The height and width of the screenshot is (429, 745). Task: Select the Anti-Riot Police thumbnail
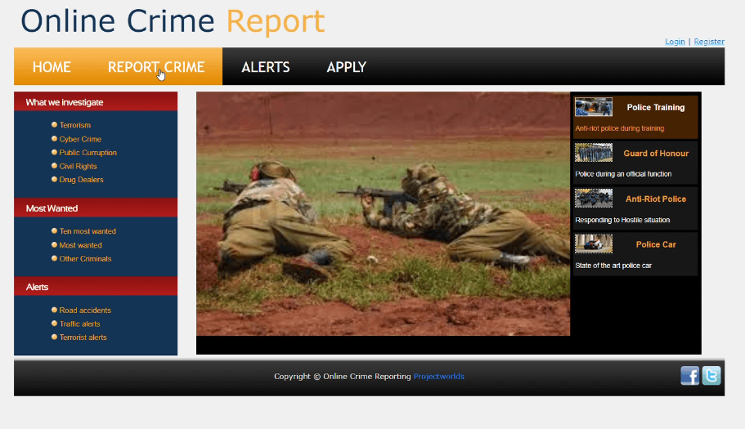(594, 199)
